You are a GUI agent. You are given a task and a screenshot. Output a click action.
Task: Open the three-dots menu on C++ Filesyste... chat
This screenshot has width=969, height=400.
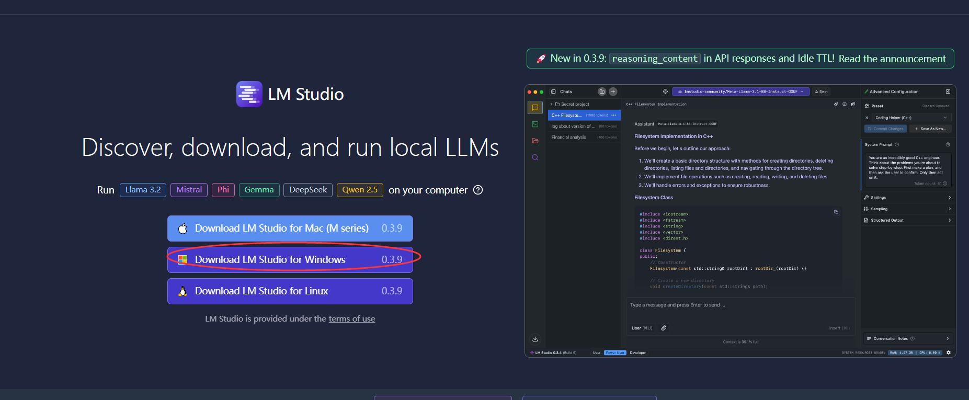click(x=614, y=115)
